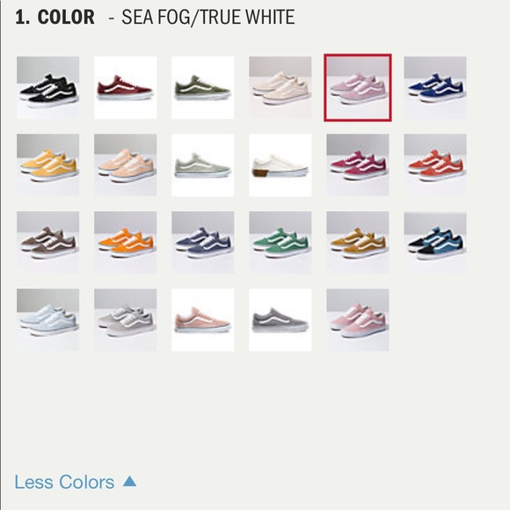Image resolution: width=510 pixels, height=510 pixels.
Task: Select the pale light blue sneaker
Action: [47, 320]
